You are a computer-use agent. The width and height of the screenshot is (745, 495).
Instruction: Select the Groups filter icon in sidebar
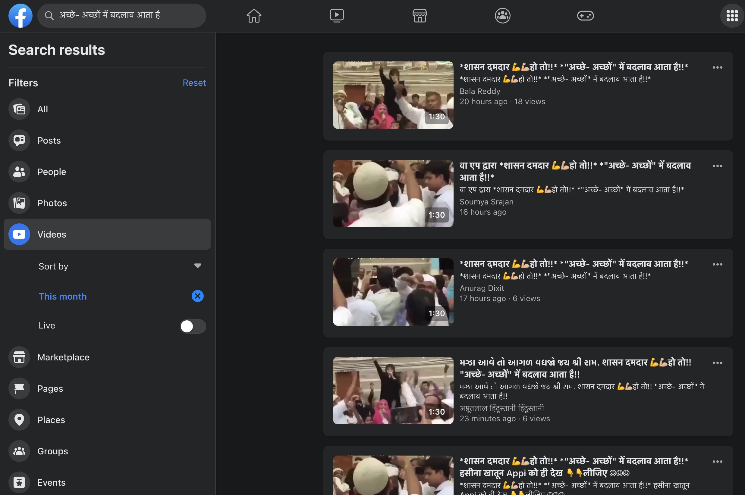coord(19,451)
